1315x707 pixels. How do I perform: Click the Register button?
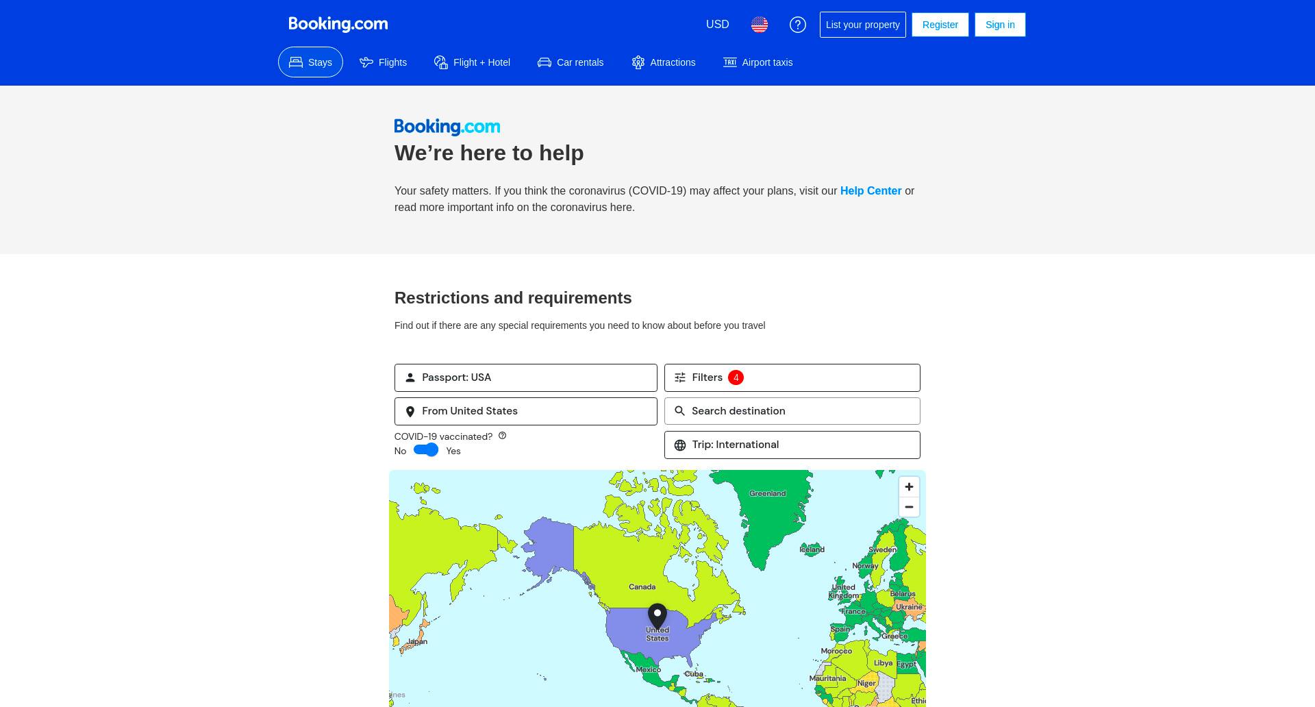(940, 25)
